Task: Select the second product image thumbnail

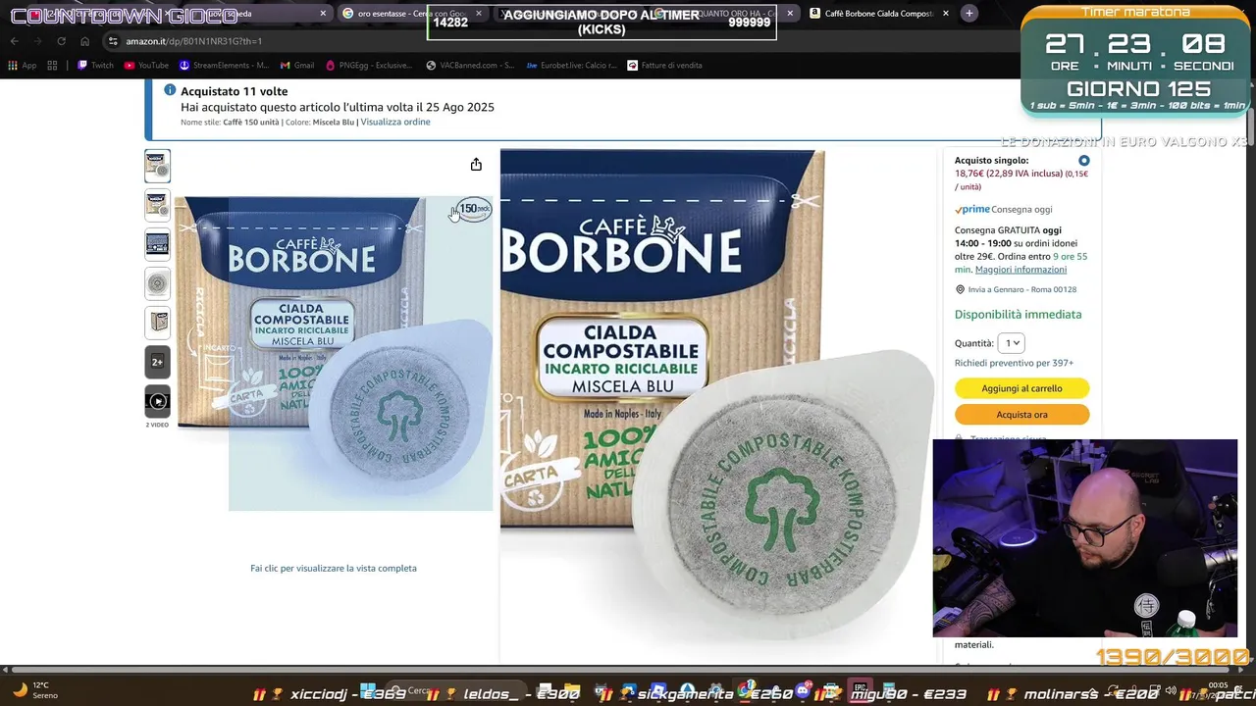Action: point(157,205)
